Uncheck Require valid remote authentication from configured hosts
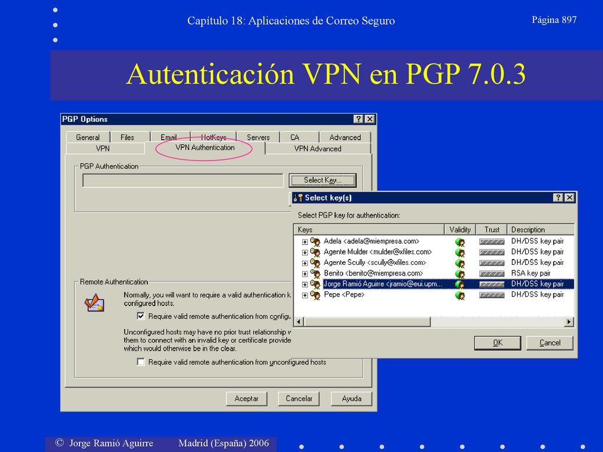 click(x=141, y=316)
